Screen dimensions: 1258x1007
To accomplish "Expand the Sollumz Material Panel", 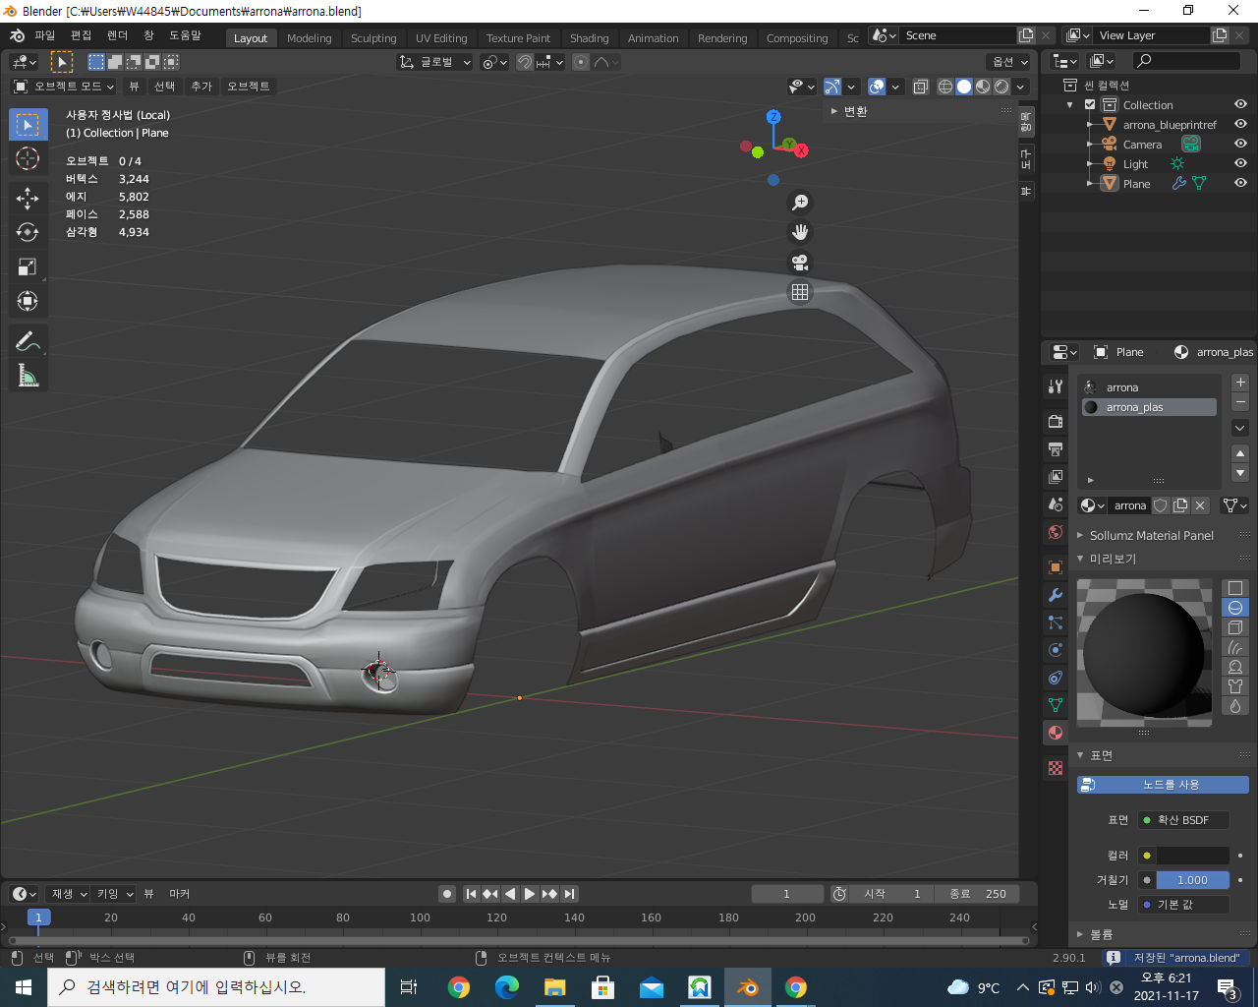I will coord(1151,536).
